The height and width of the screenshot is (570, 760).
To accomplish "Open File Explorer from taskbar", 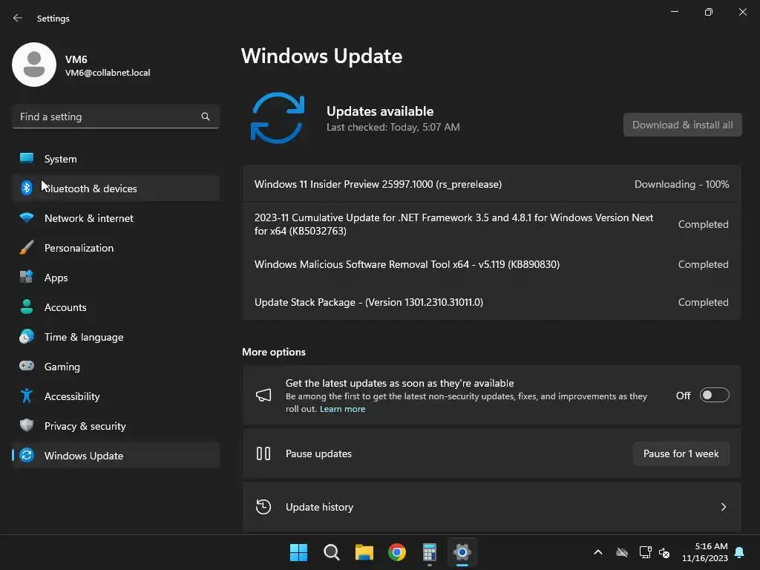I will 364,552.
